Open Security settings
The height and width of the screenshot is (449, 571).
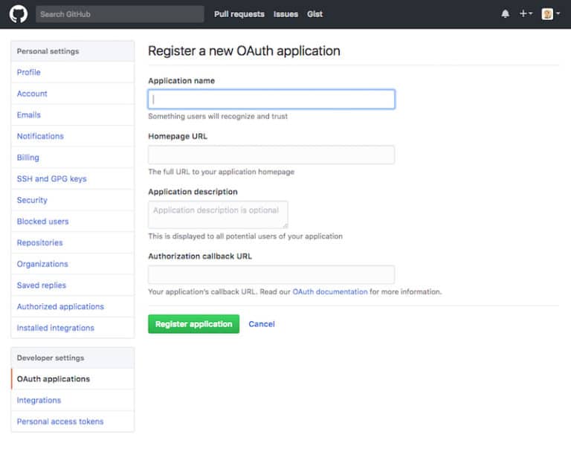[x=73, y=200]
